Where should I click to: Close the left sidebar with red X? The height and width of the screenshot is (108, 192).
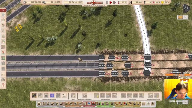tap(3, 10)
